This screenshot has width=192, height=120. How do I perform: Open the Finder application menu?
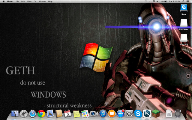pyautogui.click(x=10, y=1)
